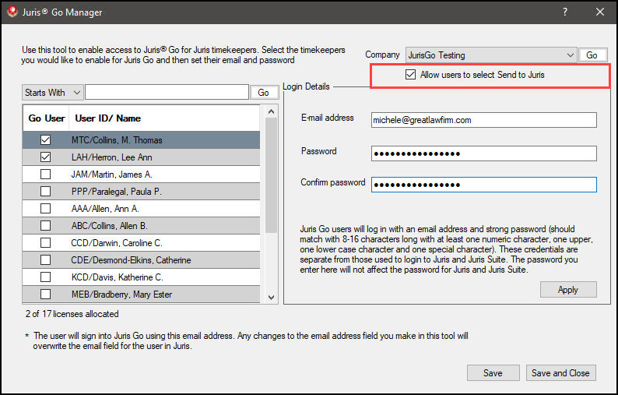Screen dimensions: 618x395
Task: Click into the Confirm password field
Action: [483, 185]
